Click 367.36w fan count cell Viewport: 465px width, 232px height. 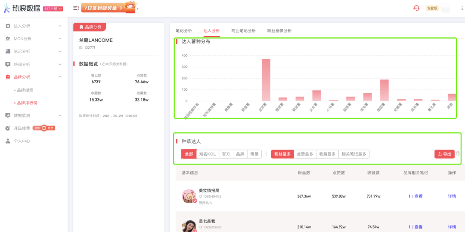(x=304, y=196)
